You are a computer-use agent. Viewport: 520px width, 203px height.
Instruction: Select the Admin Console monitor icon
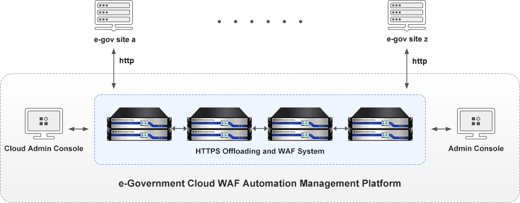476,123
